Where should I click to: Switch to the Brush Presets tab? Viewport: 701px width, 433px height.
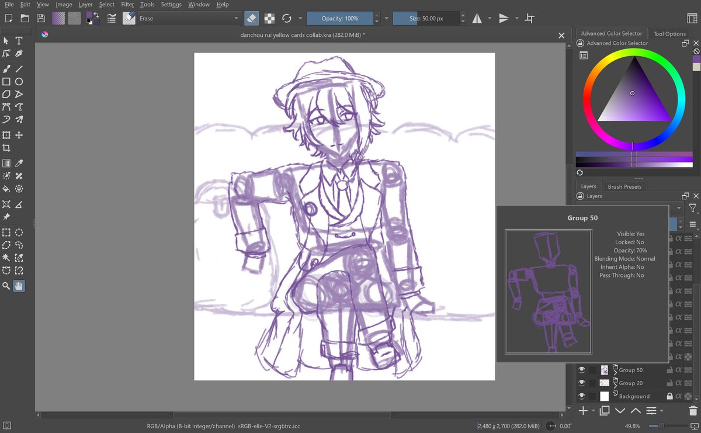624,186
